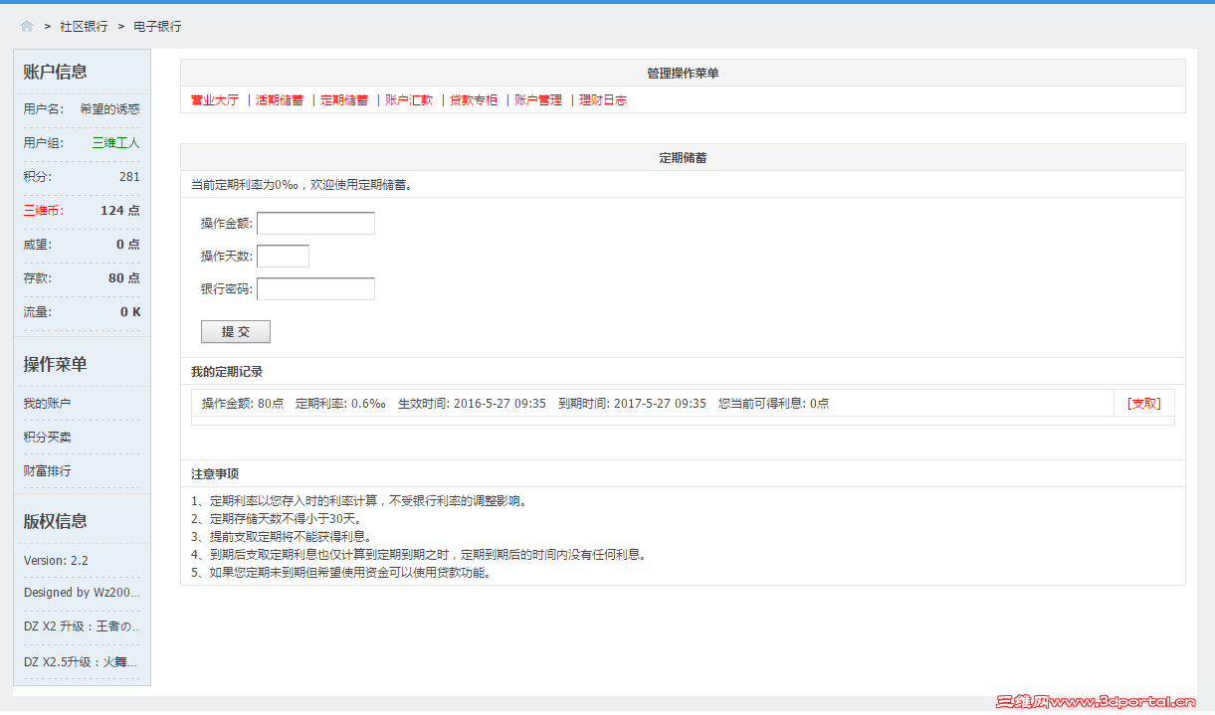Click the 提交 submit button

coord(236,331)
